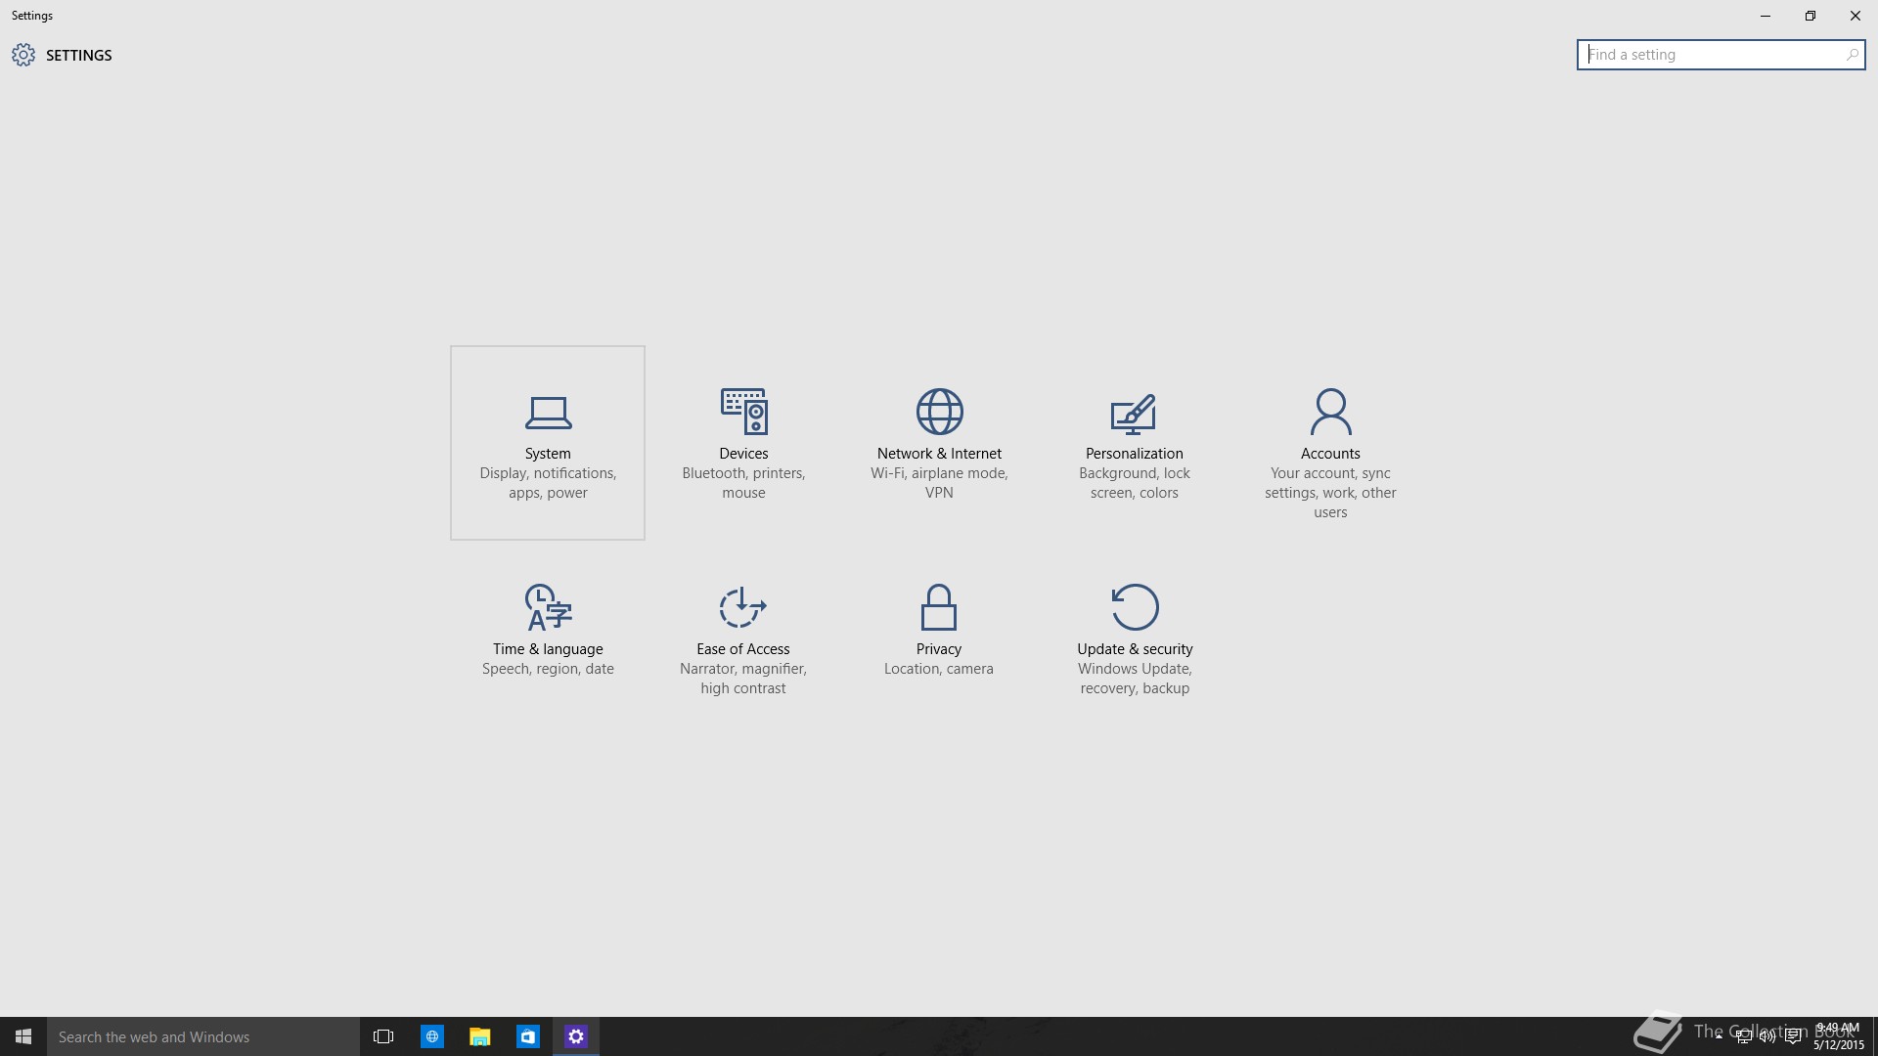Click the magnifier icon in search box
The height and width of the screenshot is (1056, 1878).
[x=1852, y=55]
